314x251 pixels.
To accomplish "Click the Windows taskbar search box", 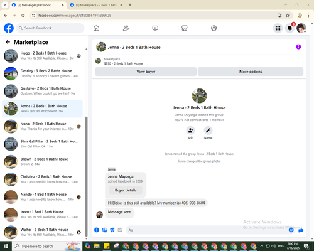I will [47, 246].
